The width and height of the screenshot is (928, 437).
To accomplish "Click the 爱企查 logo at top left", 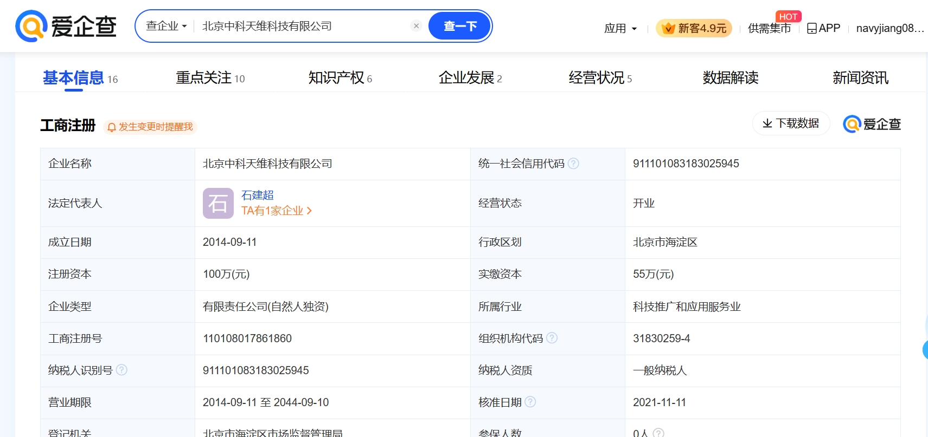I will click(66, 26).
